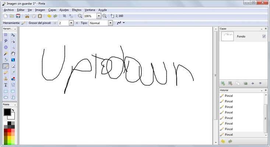The height and width of the screenshot is (147, 270).
Task: Open the Grosor del pincel width dropdown
Action: 71,23
